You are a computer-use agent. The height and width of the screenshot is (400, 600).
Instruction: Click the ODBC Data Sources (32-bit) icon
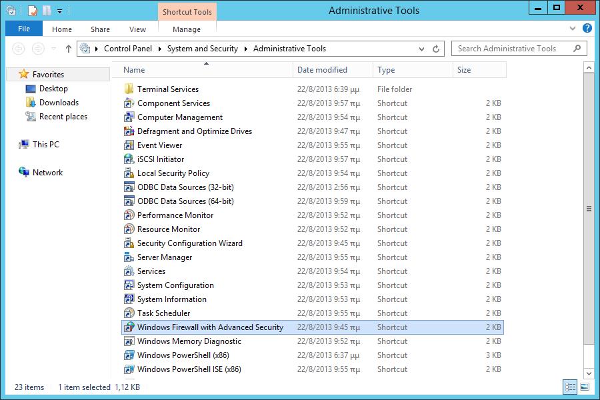[x=129, y=187]
